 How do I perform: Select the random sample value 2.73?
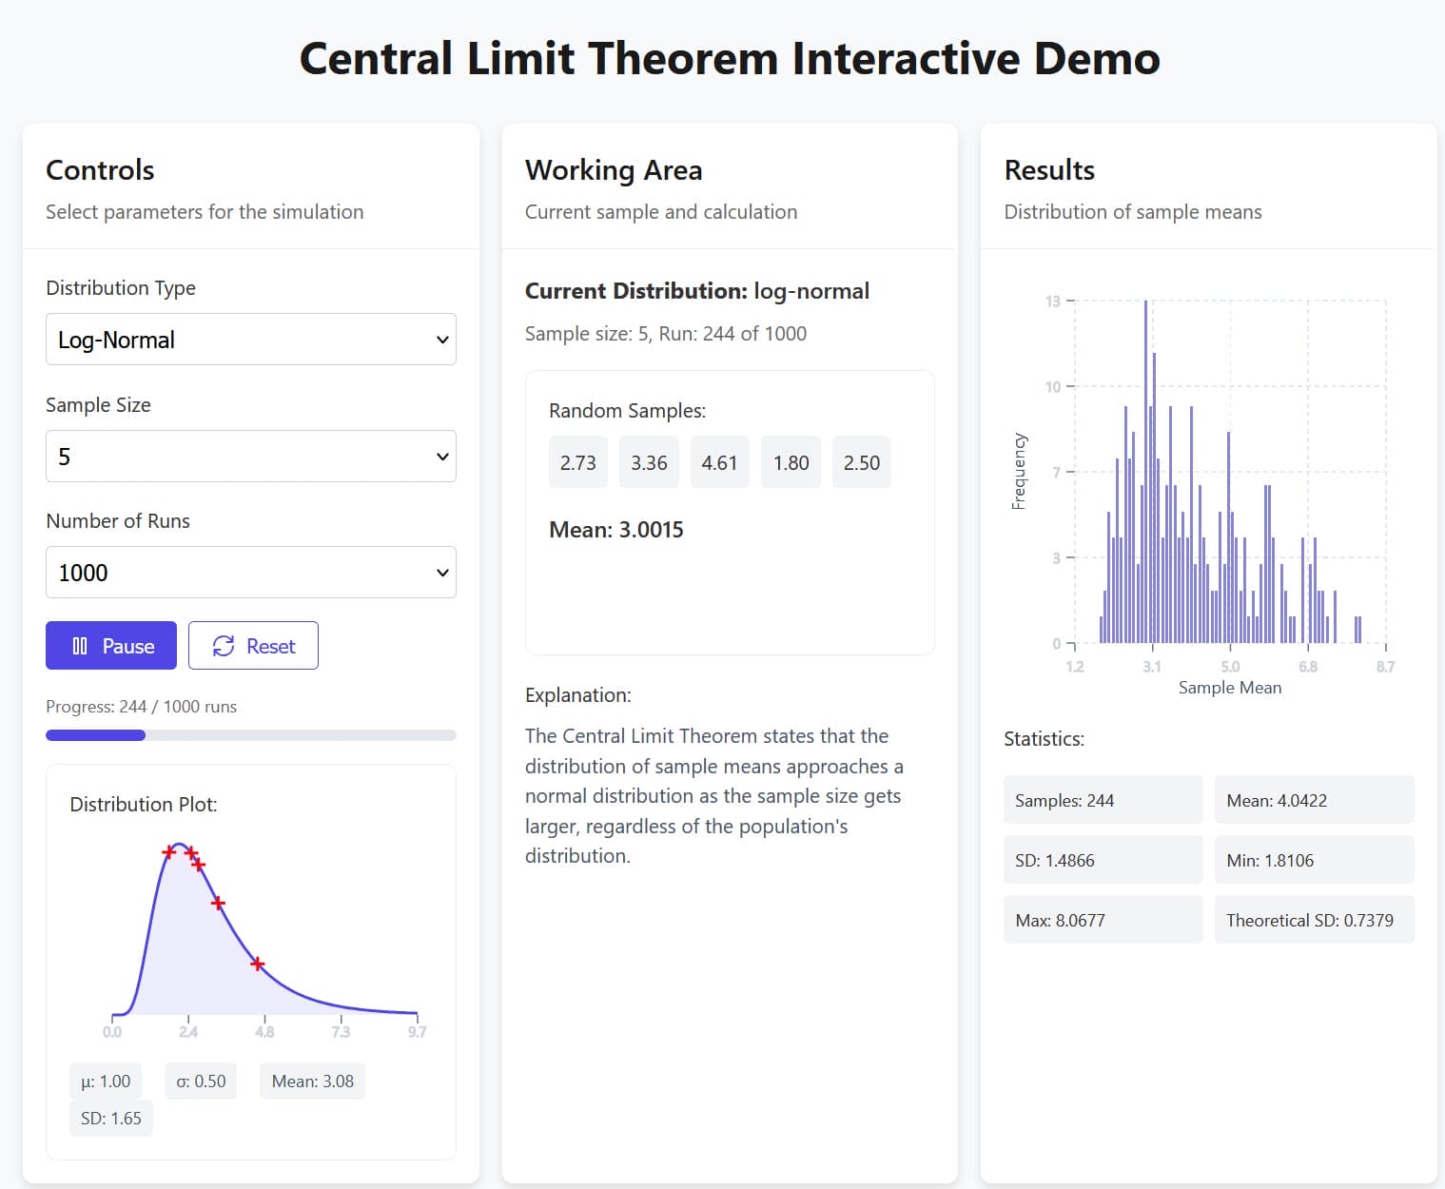[577, 462]
